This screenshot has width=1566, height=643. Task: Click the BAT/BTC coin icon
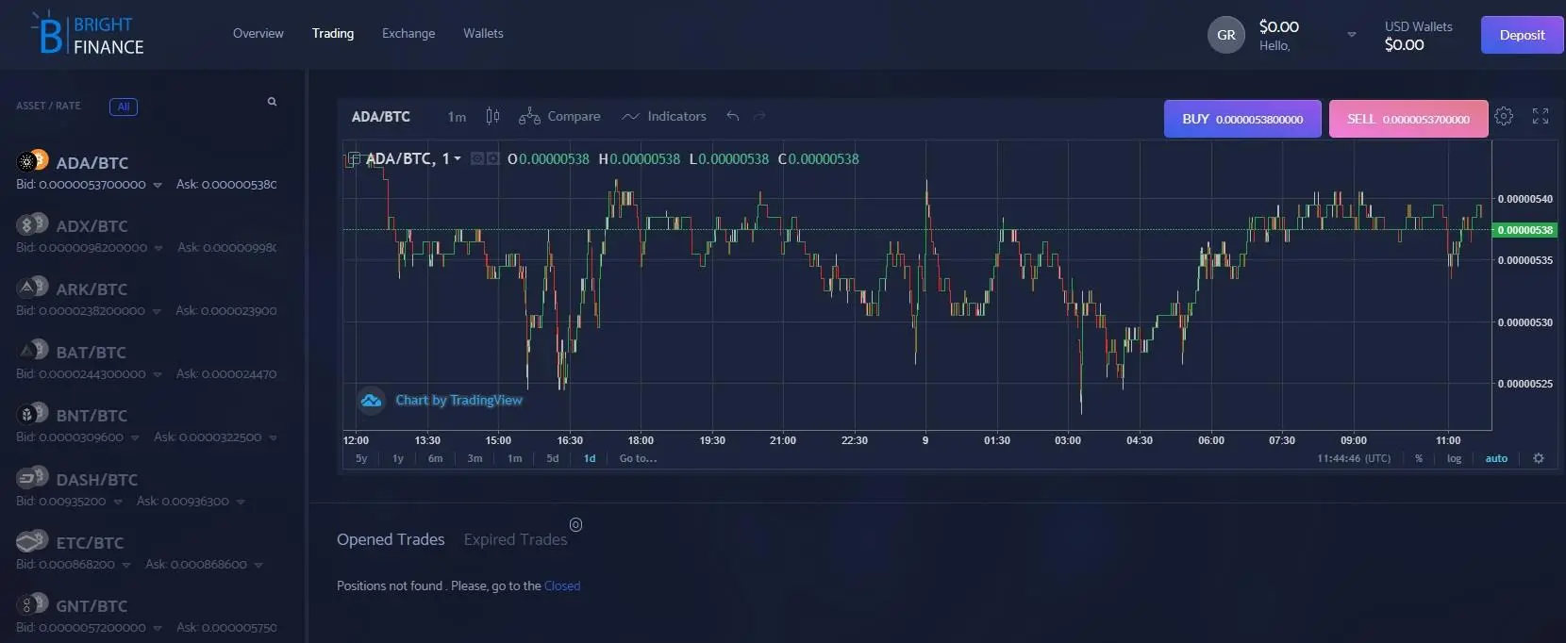click(x=33, y=350)
